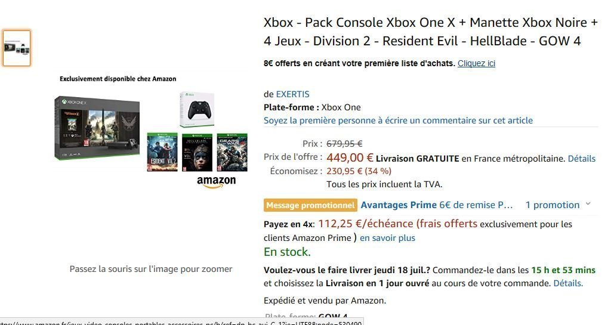Click the Gears of War 4 cover
This screenshot has height=325, width=614.
(x=232, y=153)
